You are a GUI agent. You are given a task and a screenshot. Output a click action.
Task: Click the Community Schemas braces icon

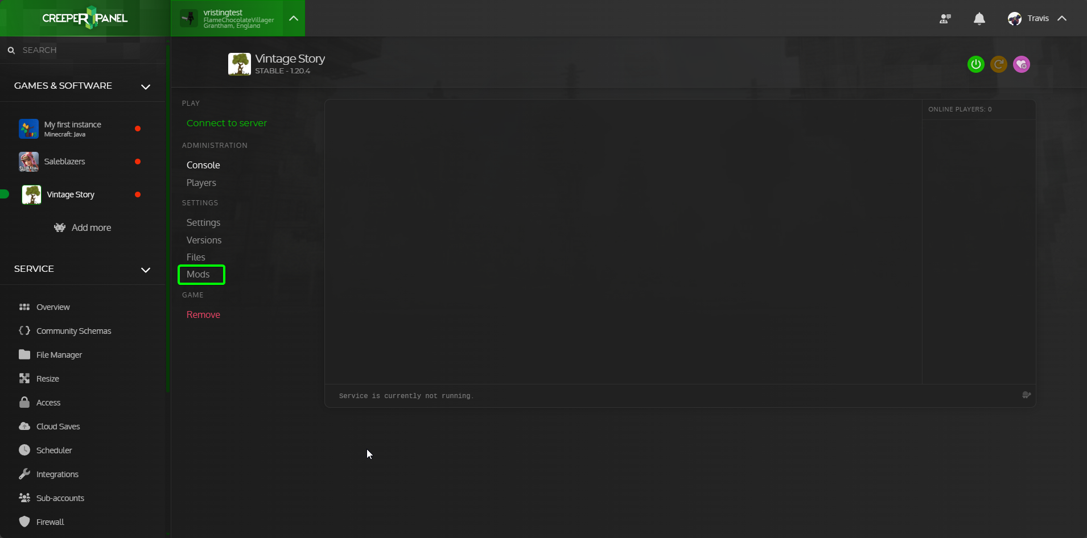24,330
